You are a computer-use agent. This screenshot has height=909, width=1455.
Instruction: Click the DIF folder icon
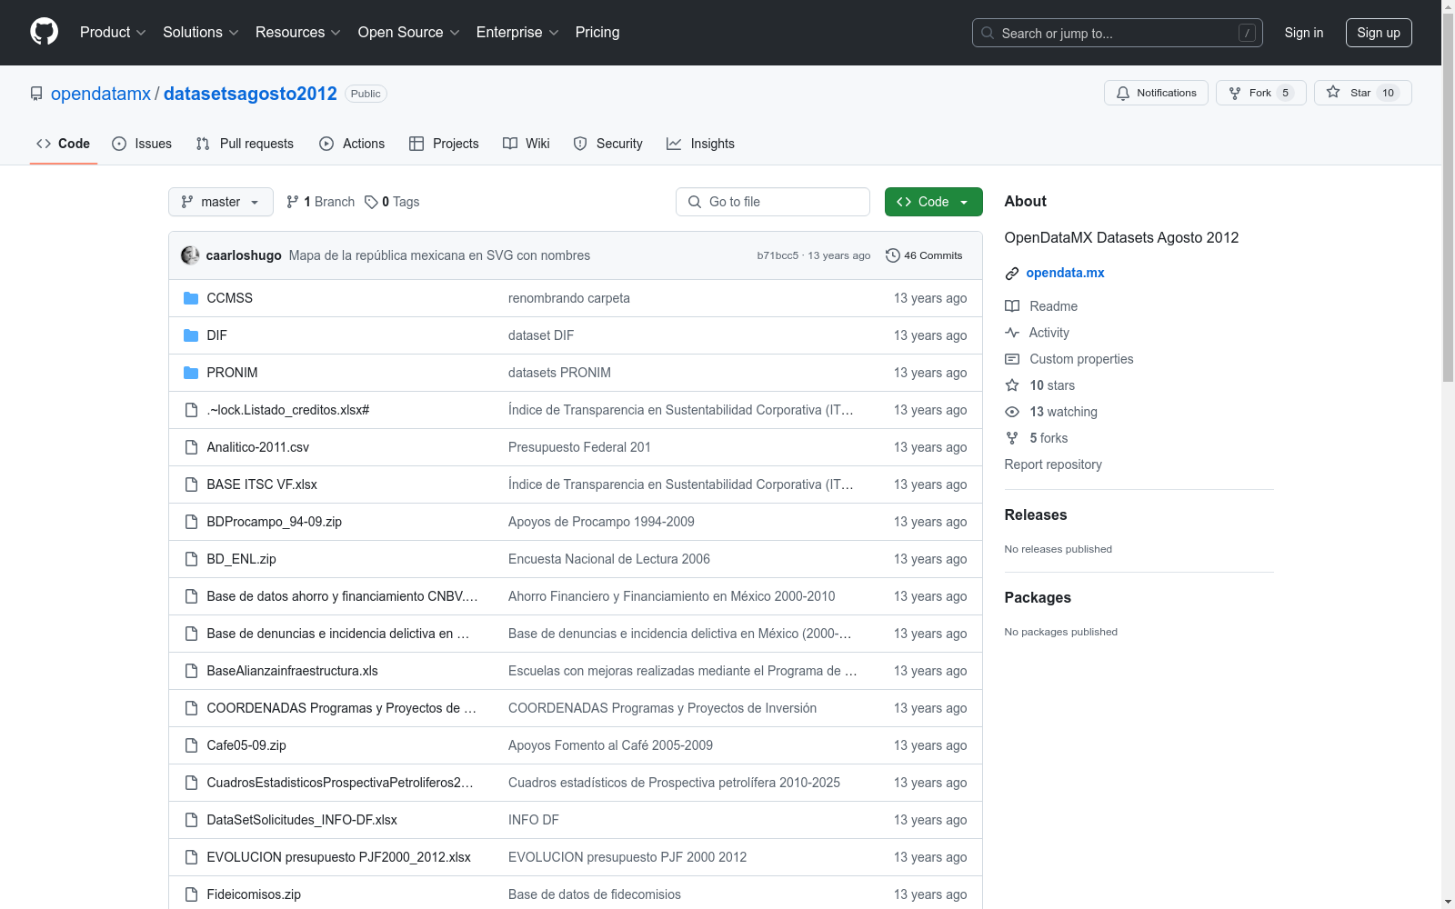click(191, 335)
